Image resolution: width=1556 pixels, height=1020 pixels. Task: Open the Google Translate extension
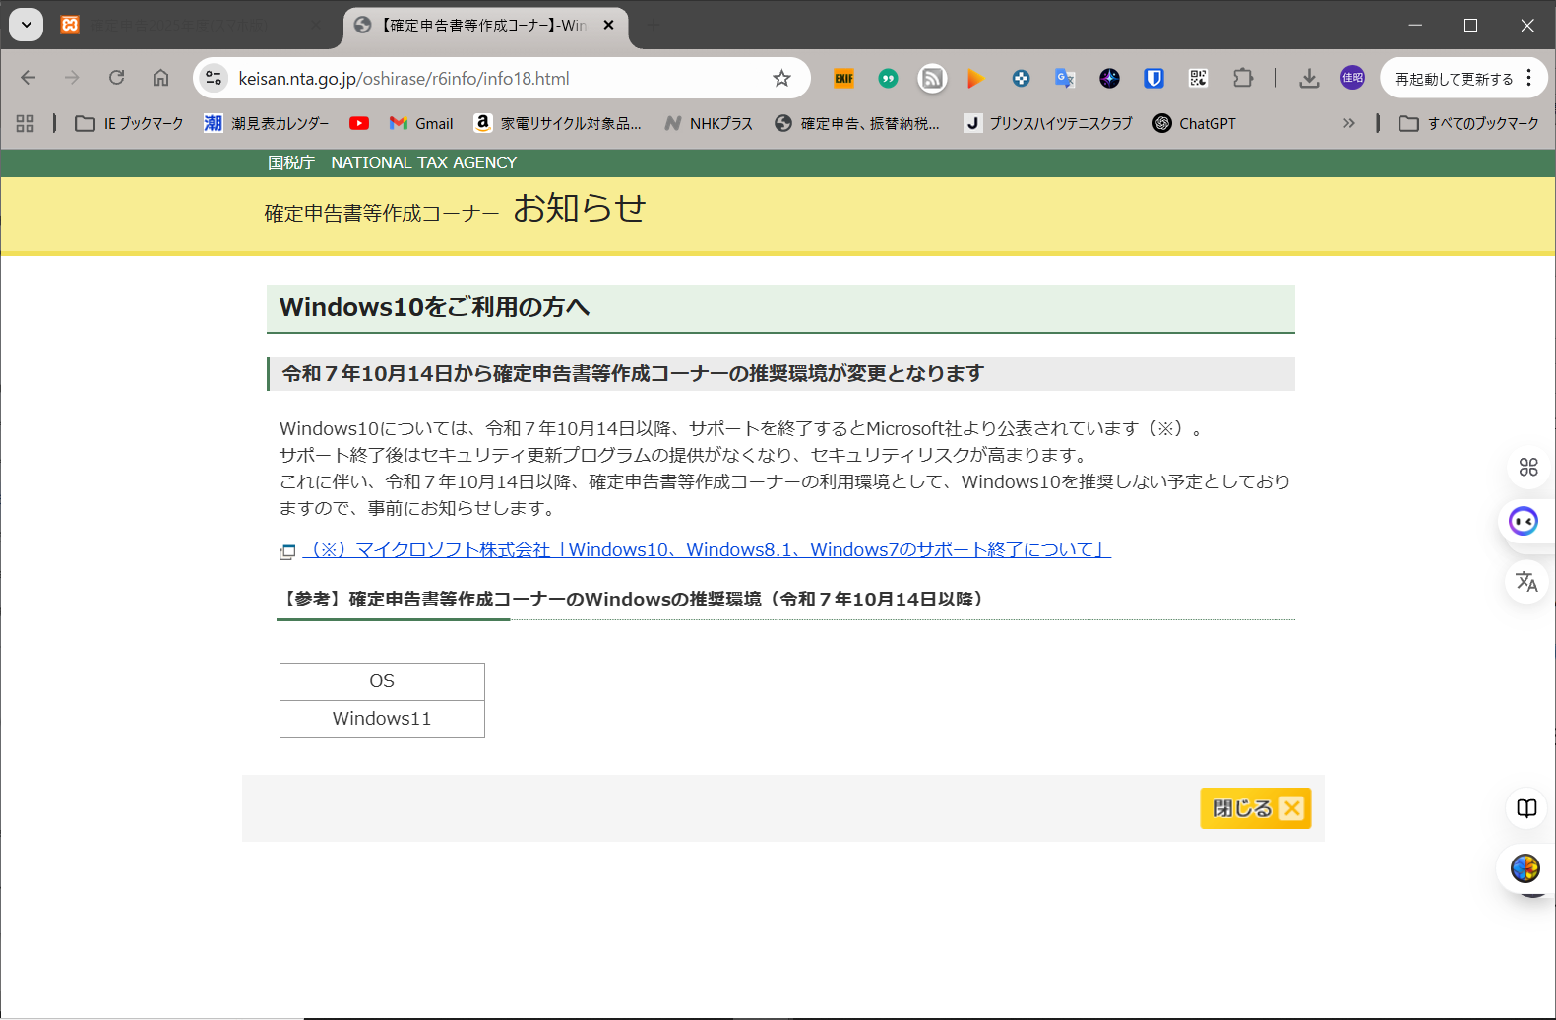coord(1065,79)
